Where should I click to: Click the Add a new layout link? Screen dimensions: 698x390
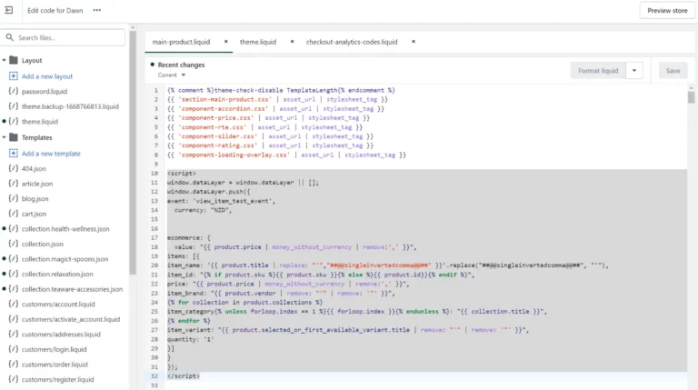pos(47,76)
